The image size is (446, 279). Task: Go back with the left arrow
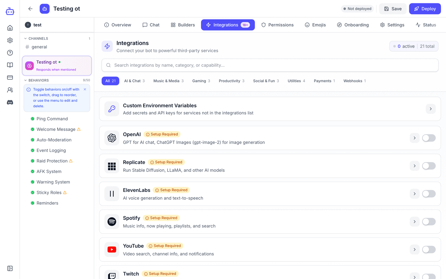click(x=30, y=9)
